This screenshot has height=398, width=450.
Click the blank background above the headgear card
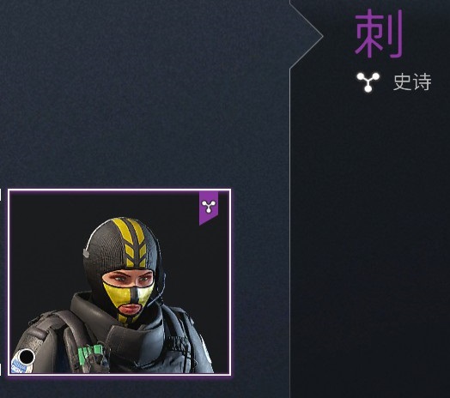tap(143, 94)
